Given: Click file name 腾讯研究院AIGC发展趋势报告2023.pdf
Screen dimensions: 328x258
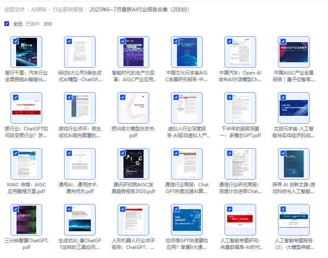Looking at the screenshot, I should tap(133, 188).
